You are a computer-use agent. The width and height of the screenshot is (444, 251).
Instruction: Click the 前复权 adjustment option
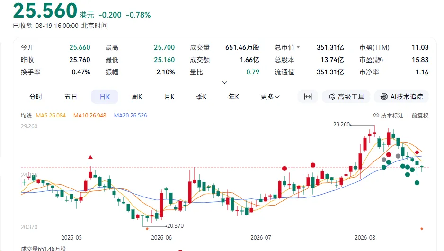(420, 115)
